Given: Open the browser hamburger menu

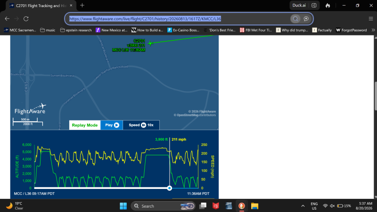Looking at the screenshot, I should point(371,18).
